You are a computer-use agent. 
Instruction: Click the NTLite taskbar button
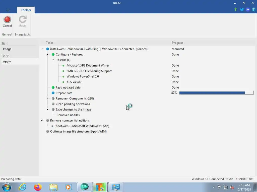click(100, 187)
